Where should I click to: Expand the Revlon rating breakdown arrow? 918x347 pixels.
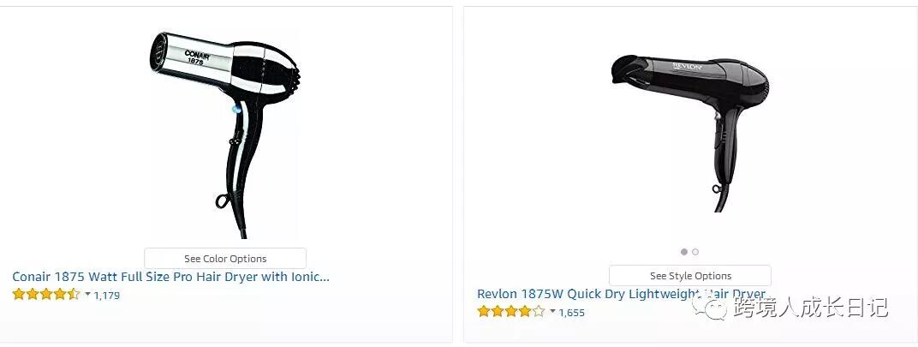pos(552,311)
